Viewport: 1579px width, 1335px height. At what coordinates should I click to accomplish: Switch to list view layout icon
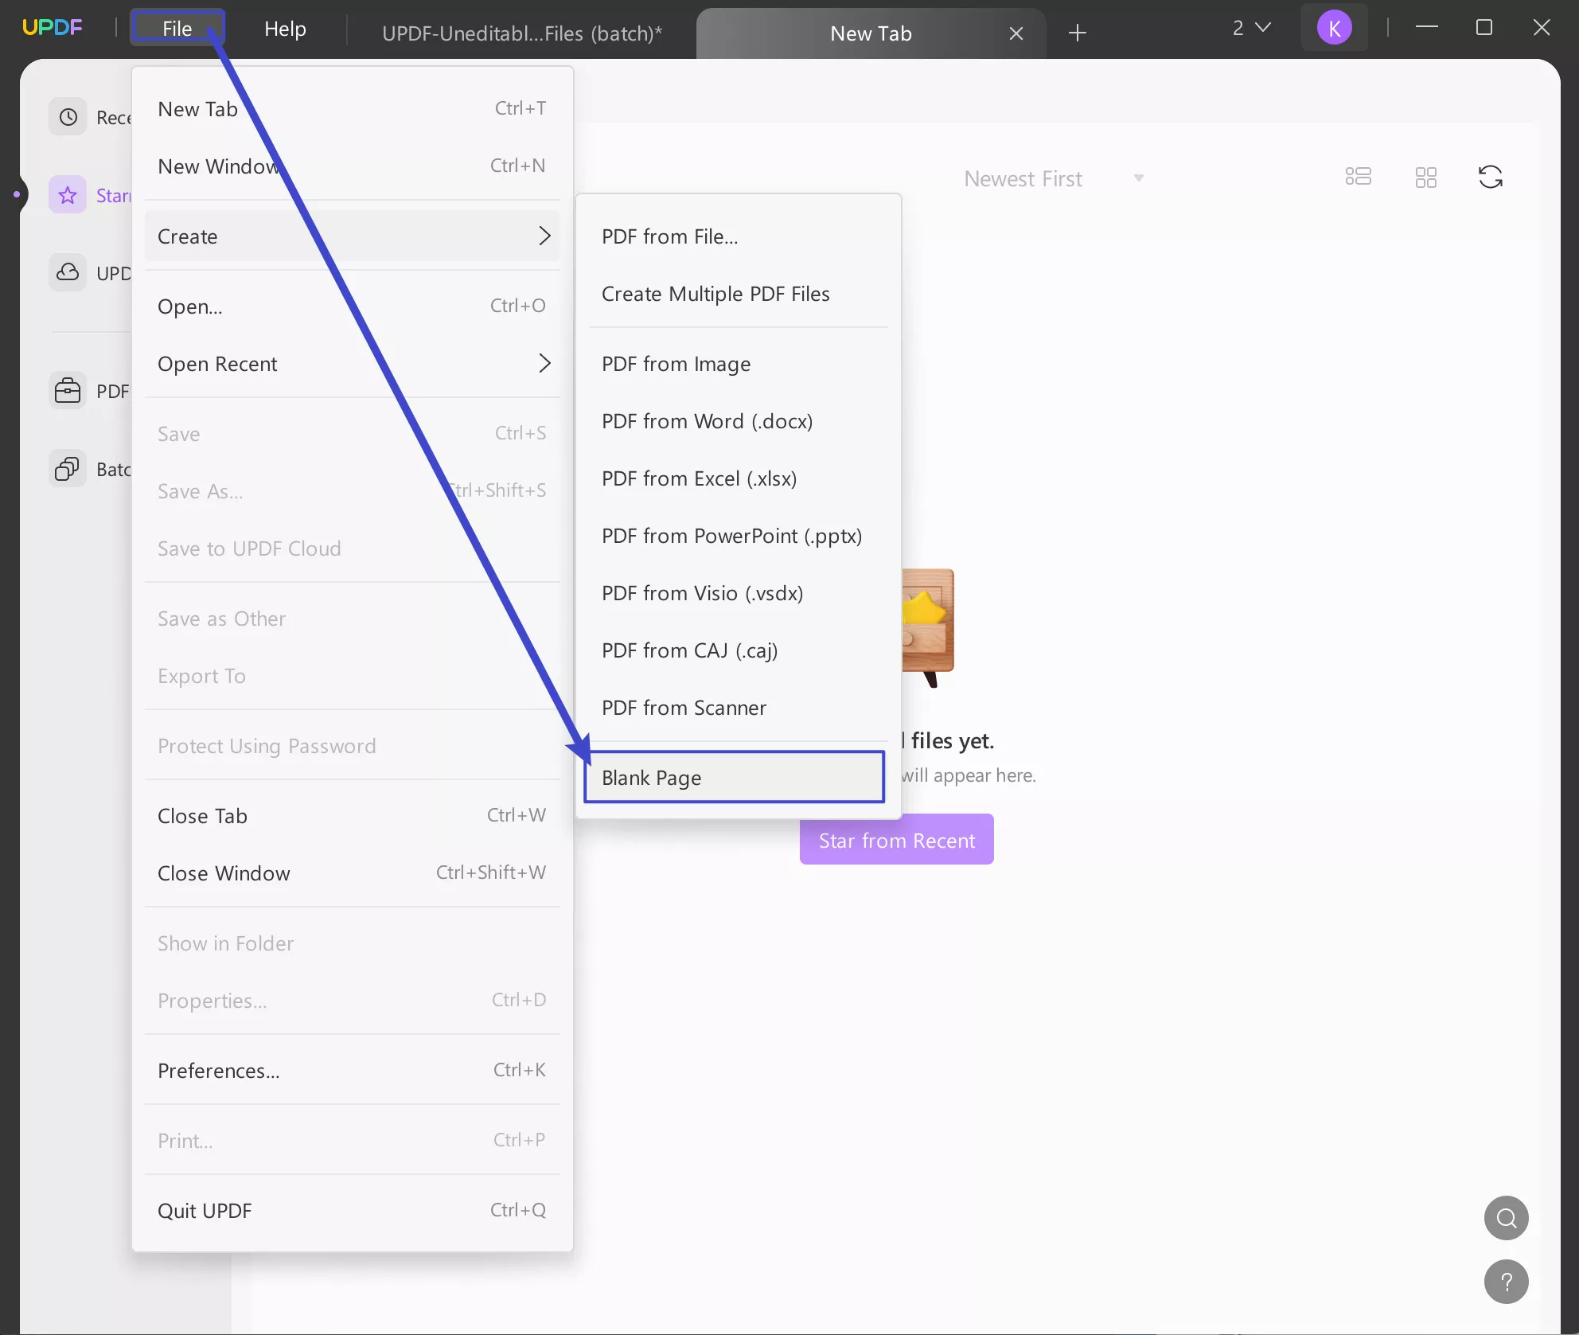1358,177
